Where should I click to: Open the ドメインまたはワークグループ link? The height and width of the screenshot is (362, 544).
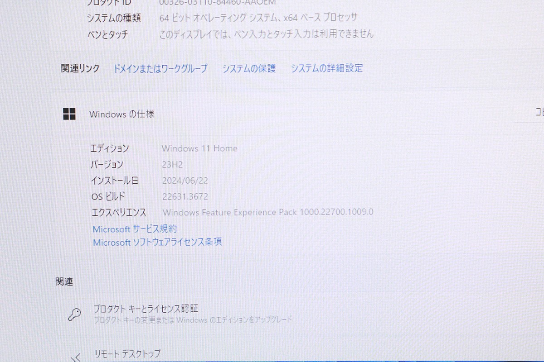[161, 69]
